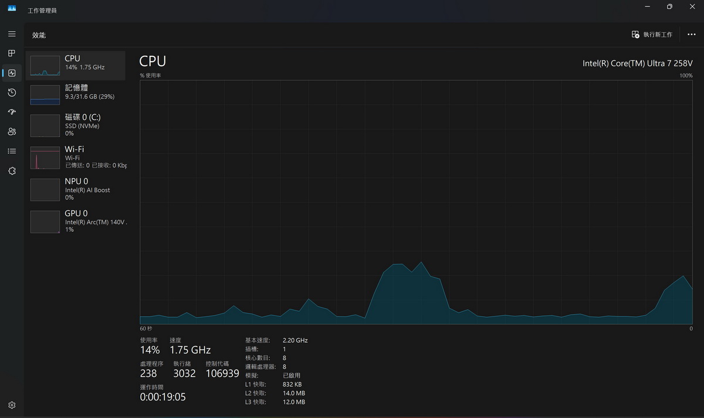Open the hamburger navigation menu
The width and height of the screenshot is (704, 418).
click(x=12, y=34)
